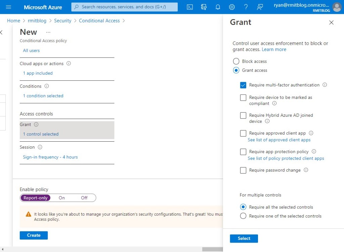Open All users assignment

point(31,50)
